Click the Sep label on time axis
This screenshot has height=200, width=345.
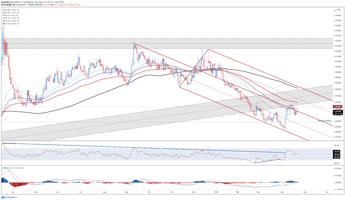[x=126, y=192]
